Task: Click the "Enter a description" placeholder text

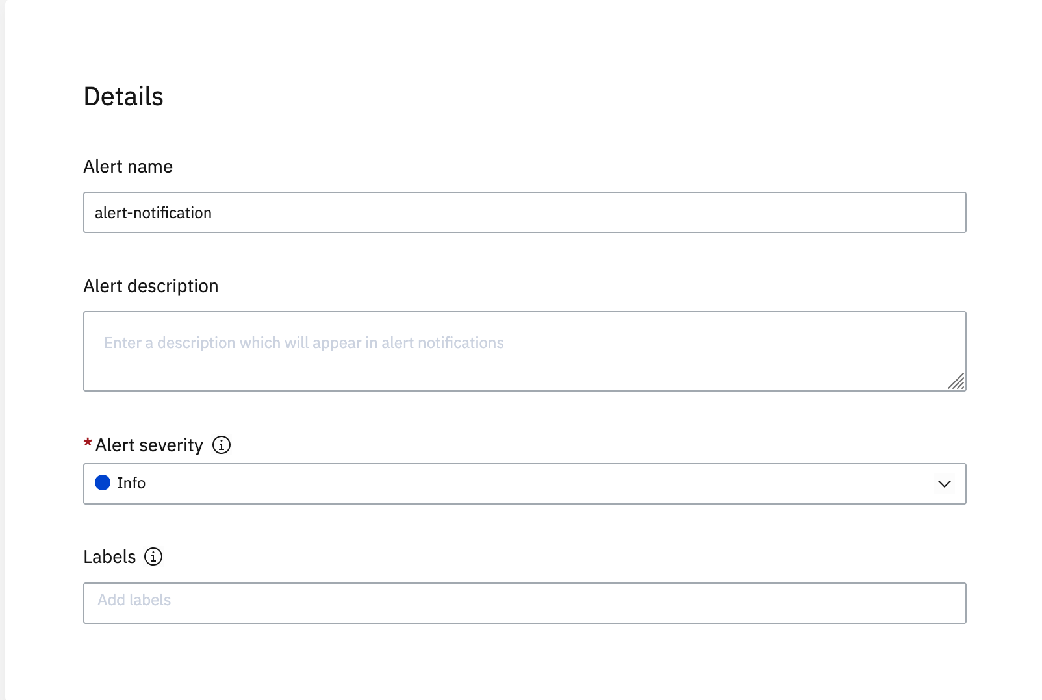Action: coord(303,343)
